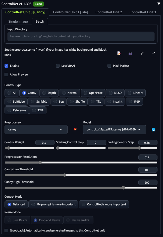Select MLSD control type
163x237 pixels.
115,93
